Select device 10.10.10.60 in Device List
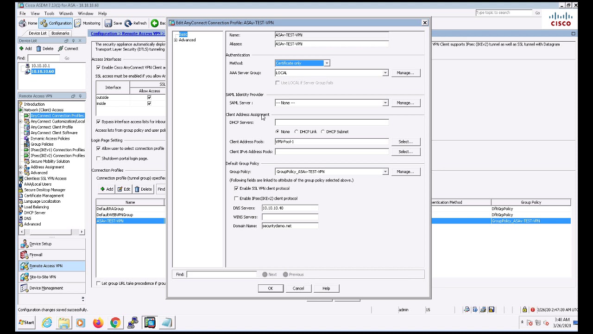The image size is (593, 334). pos(43,71)
